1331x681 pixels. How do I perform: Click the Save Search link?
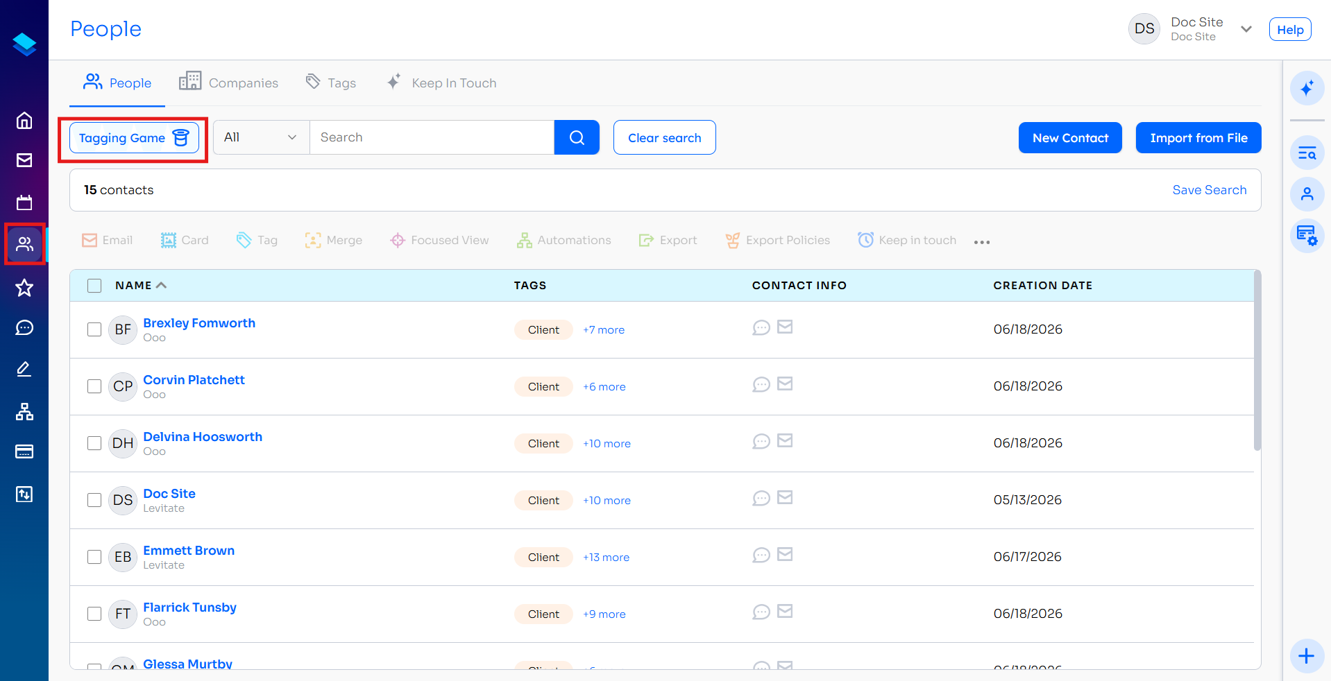point(1210,190)
